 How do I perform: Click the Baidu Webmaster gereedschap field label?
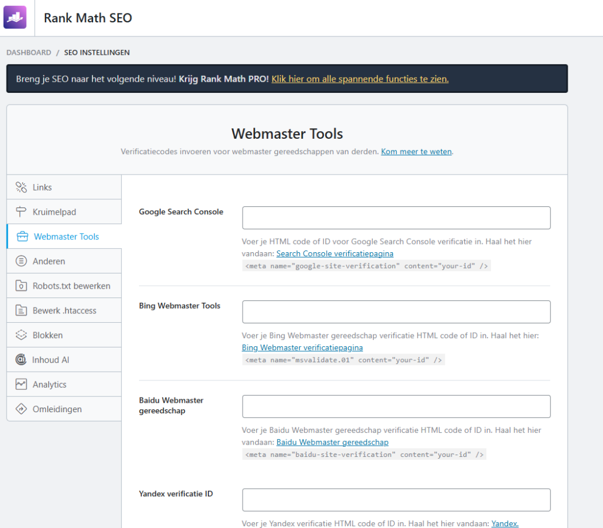pyautogui.click(x=171, y=405)
